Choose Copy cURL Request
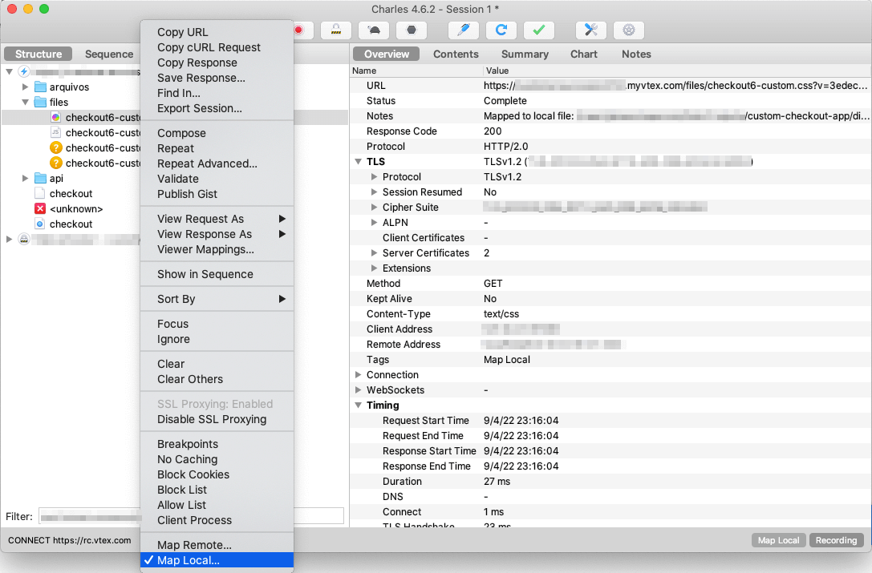This screenshot has height=573, width=872. pyautogui.click(x=217, y=48)
